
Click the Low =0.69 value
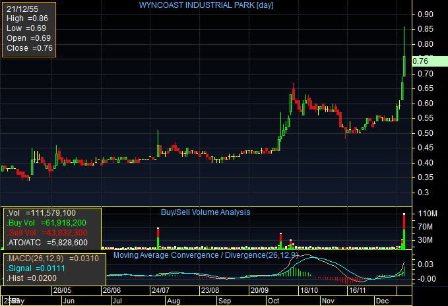pos(26,28)
